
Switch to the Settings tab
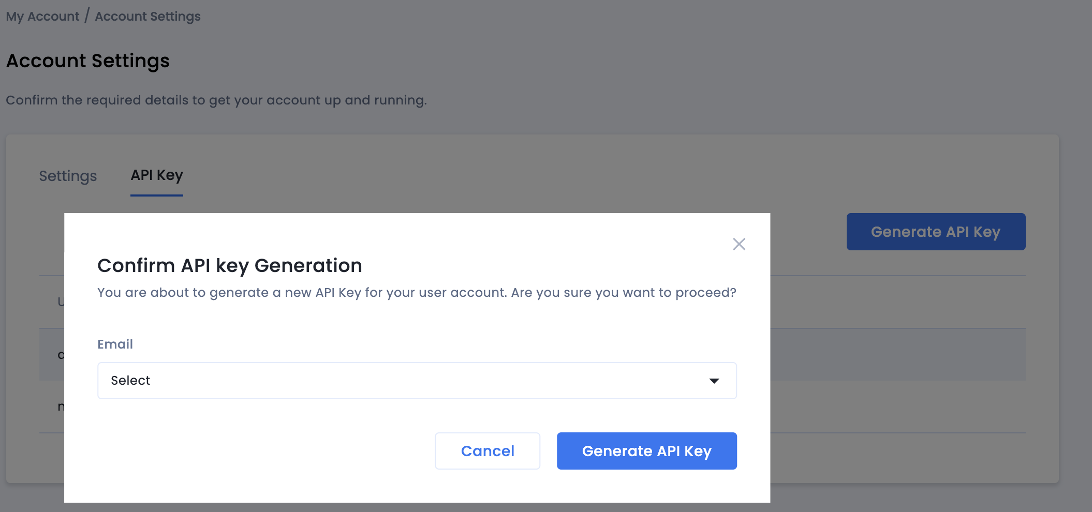68,176
